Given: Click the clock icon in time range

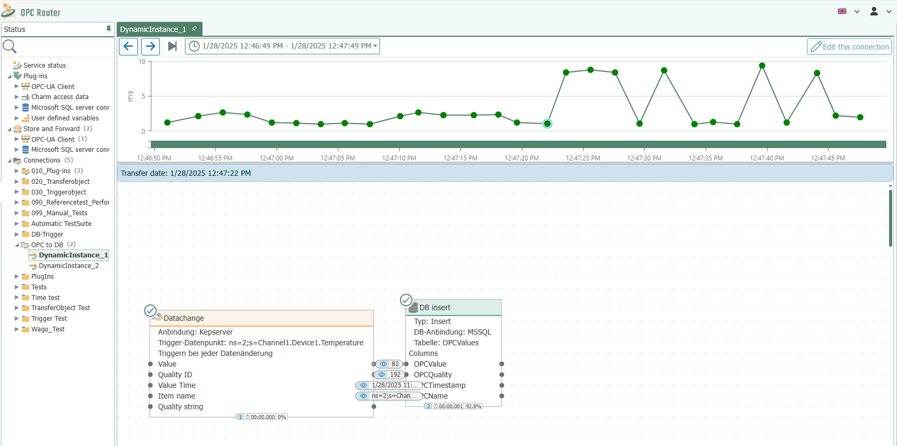Looking at the screenshot, I should (x=195, y=46).
